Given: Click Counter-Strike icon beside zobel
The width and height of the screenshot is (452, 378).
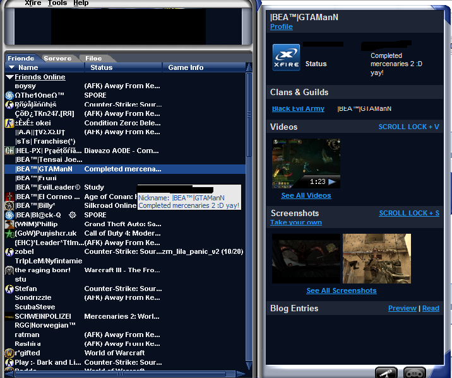Looking at the screenshot, I should click(9, 252).
